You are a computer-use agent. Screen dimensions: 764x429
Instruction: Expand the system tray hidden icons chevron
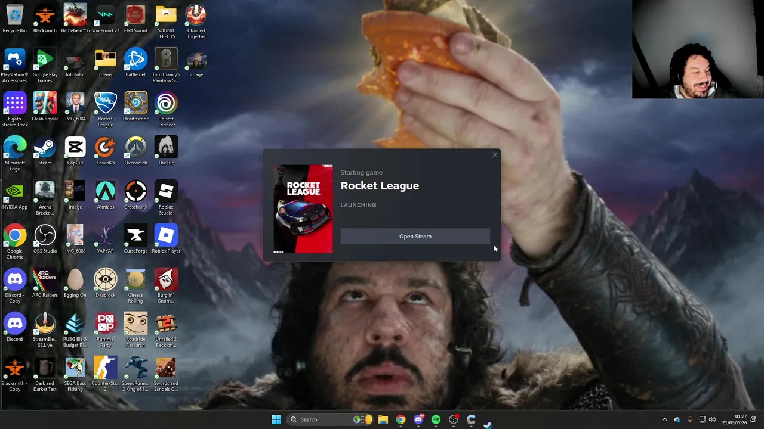(664, 419)
